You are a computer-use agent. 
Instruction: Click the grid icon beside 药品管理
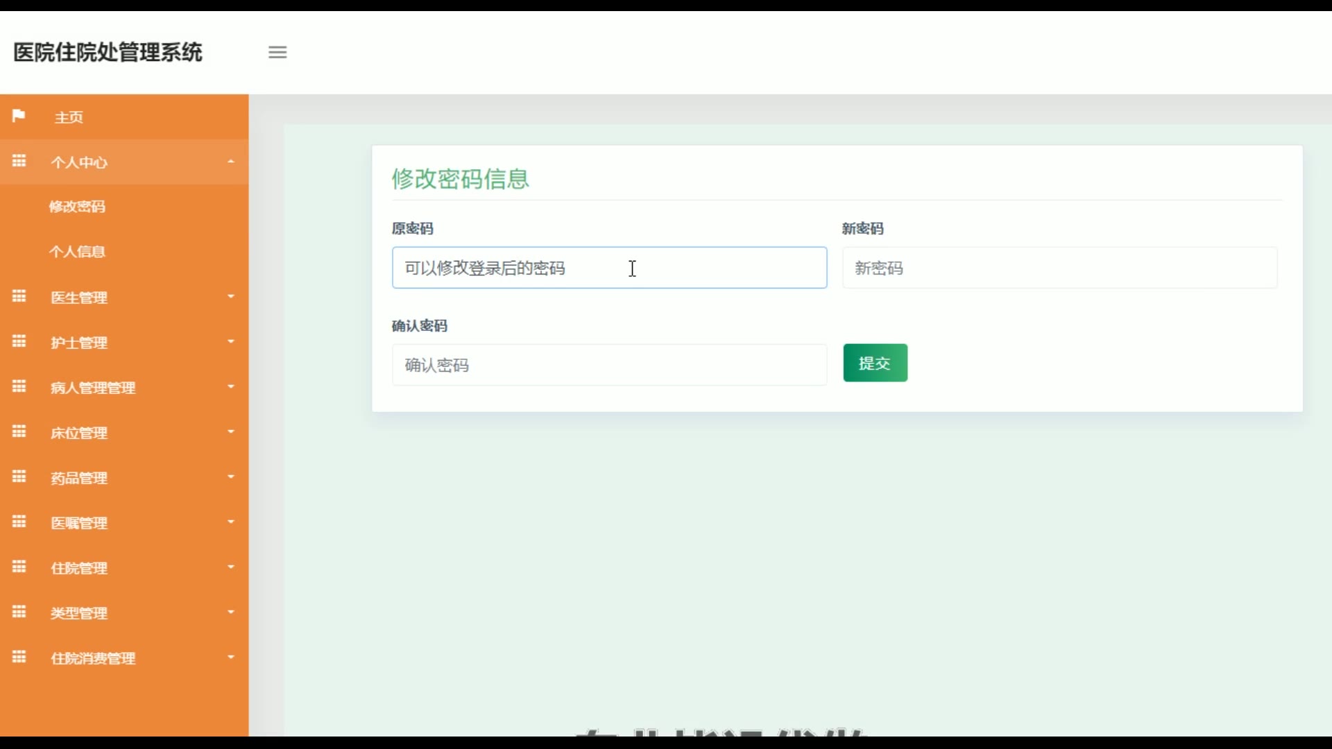click(x=19, y=476)
